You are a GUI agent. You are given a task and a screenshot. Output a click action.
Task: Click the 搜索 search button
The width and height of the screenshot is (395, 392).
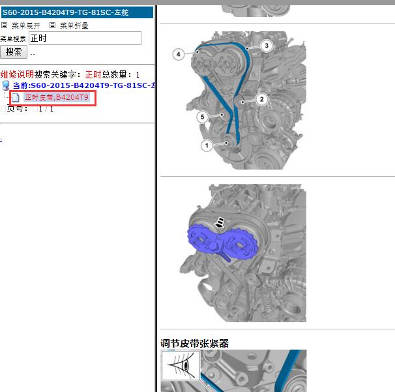(x=14, y=52)
